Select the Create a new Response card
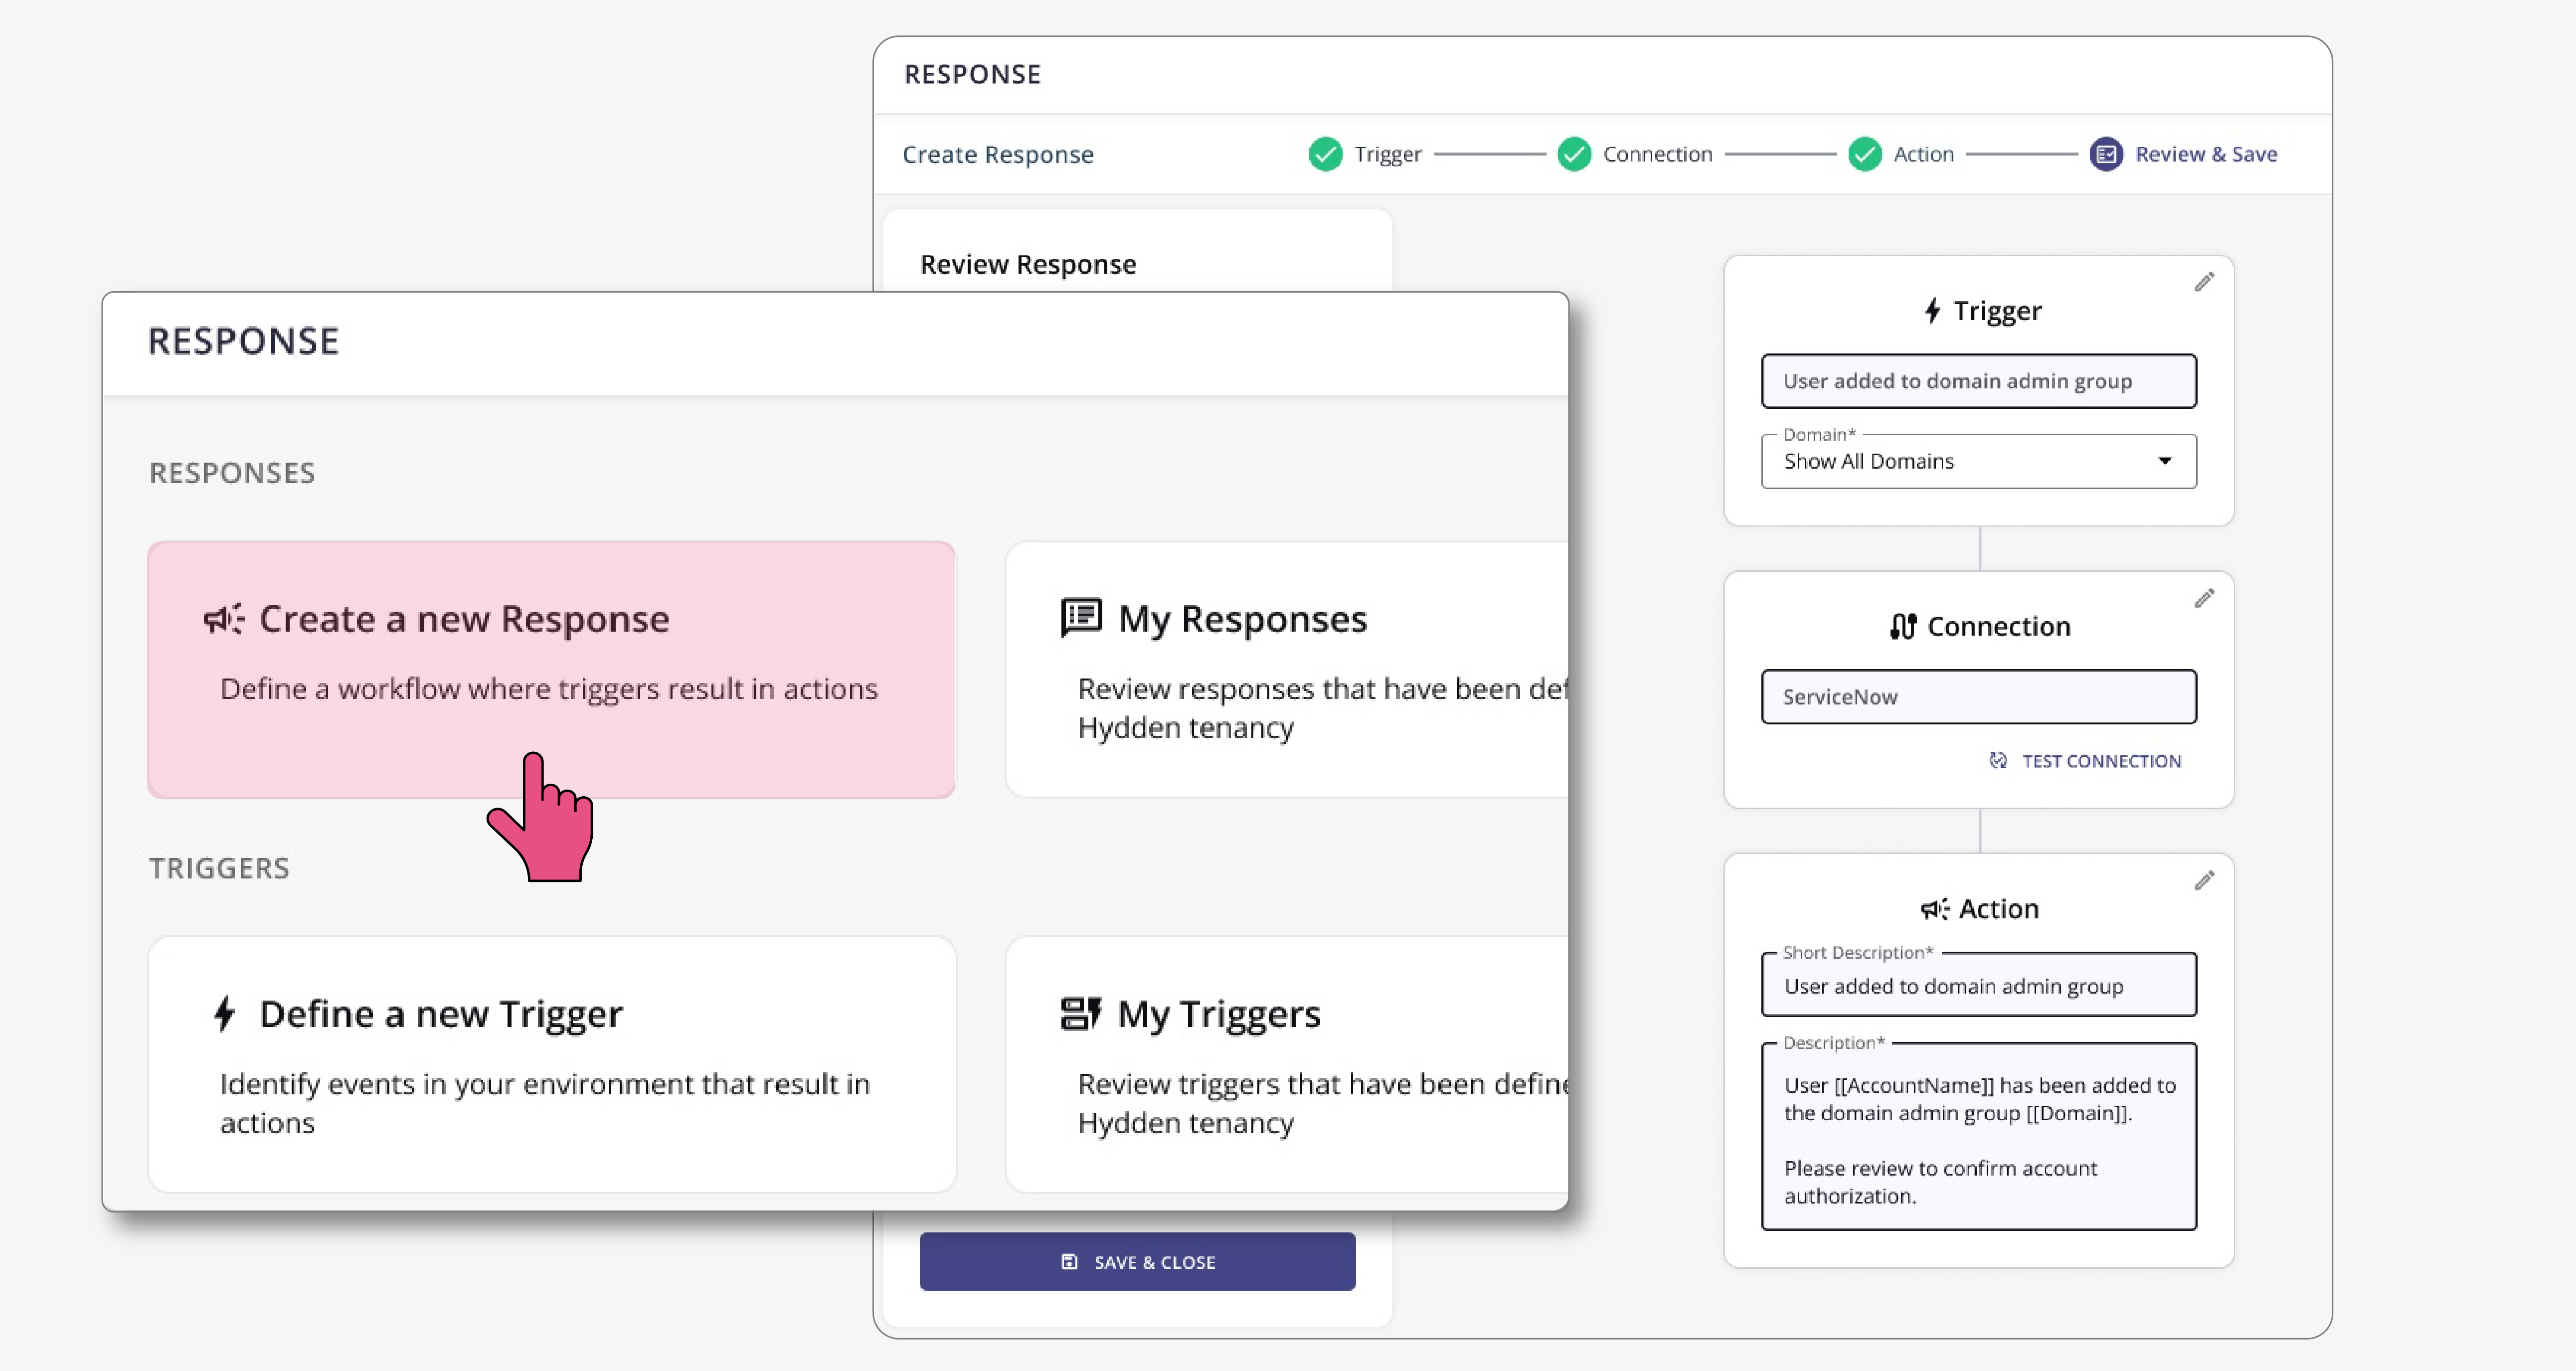 551,670
